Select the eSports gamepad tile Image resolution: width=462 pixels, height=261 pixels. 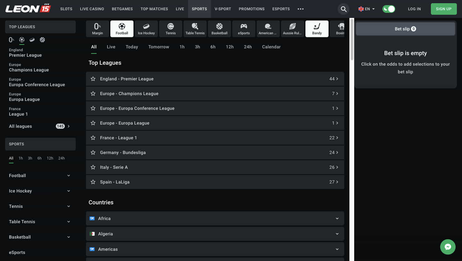[244, 29]
